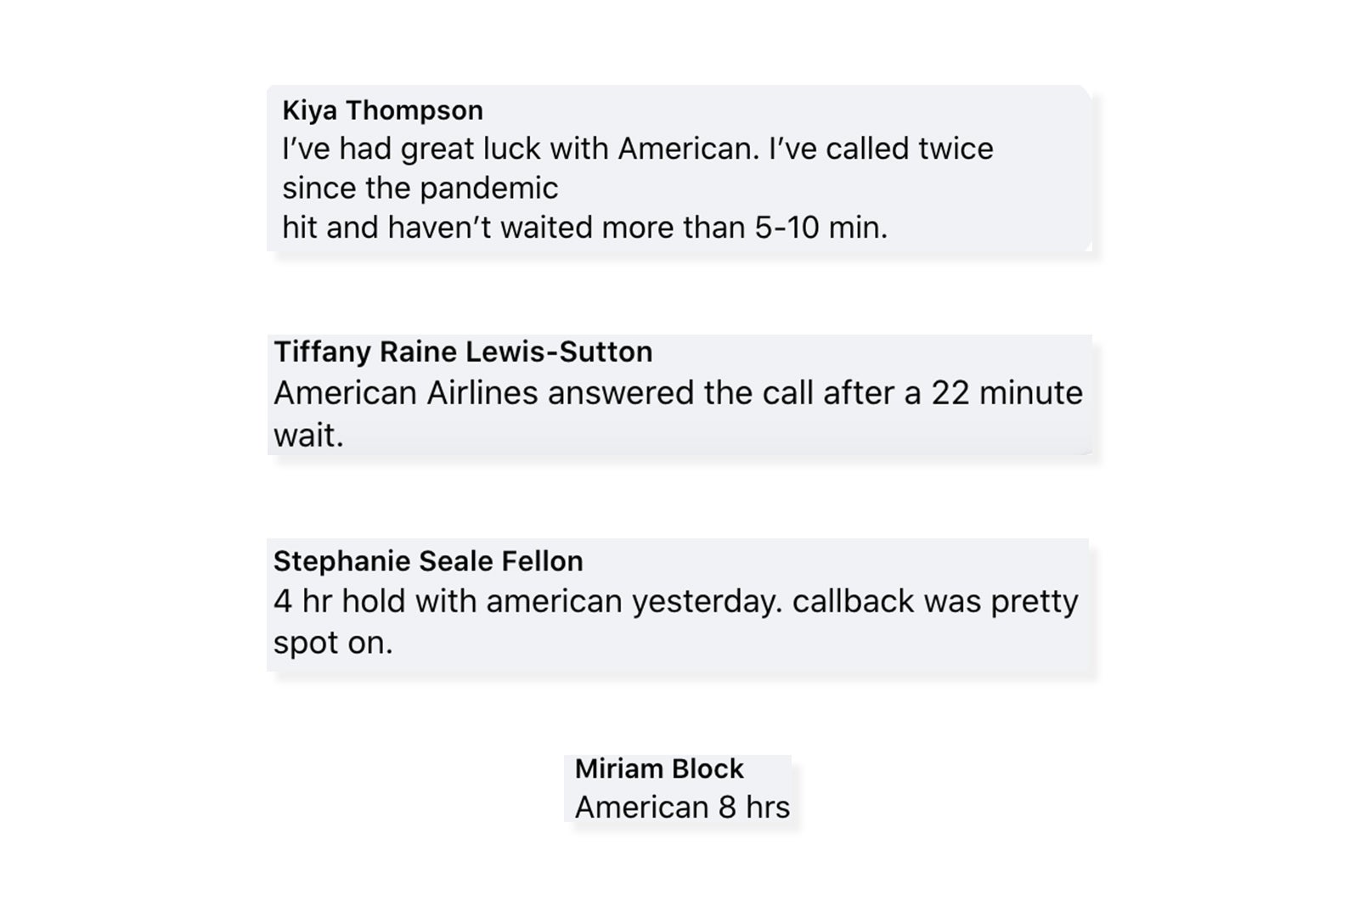Click the "spot on." text
1359x906 pixels.
(x=333, y=643)
